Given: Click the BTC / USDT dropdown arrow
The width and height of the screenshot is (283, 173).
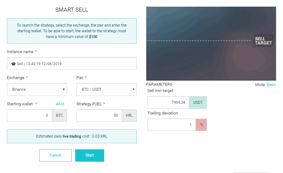Looking at the screenshot, I should [133, 89].
